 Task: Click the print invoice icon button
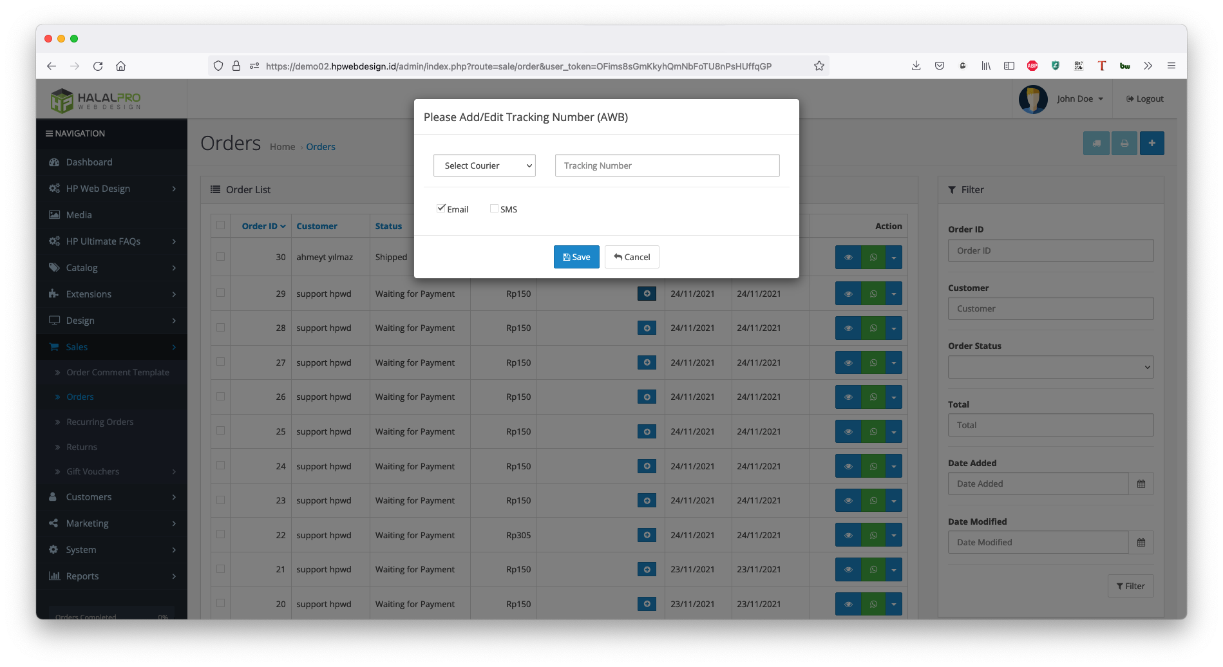pos(1124,143)
